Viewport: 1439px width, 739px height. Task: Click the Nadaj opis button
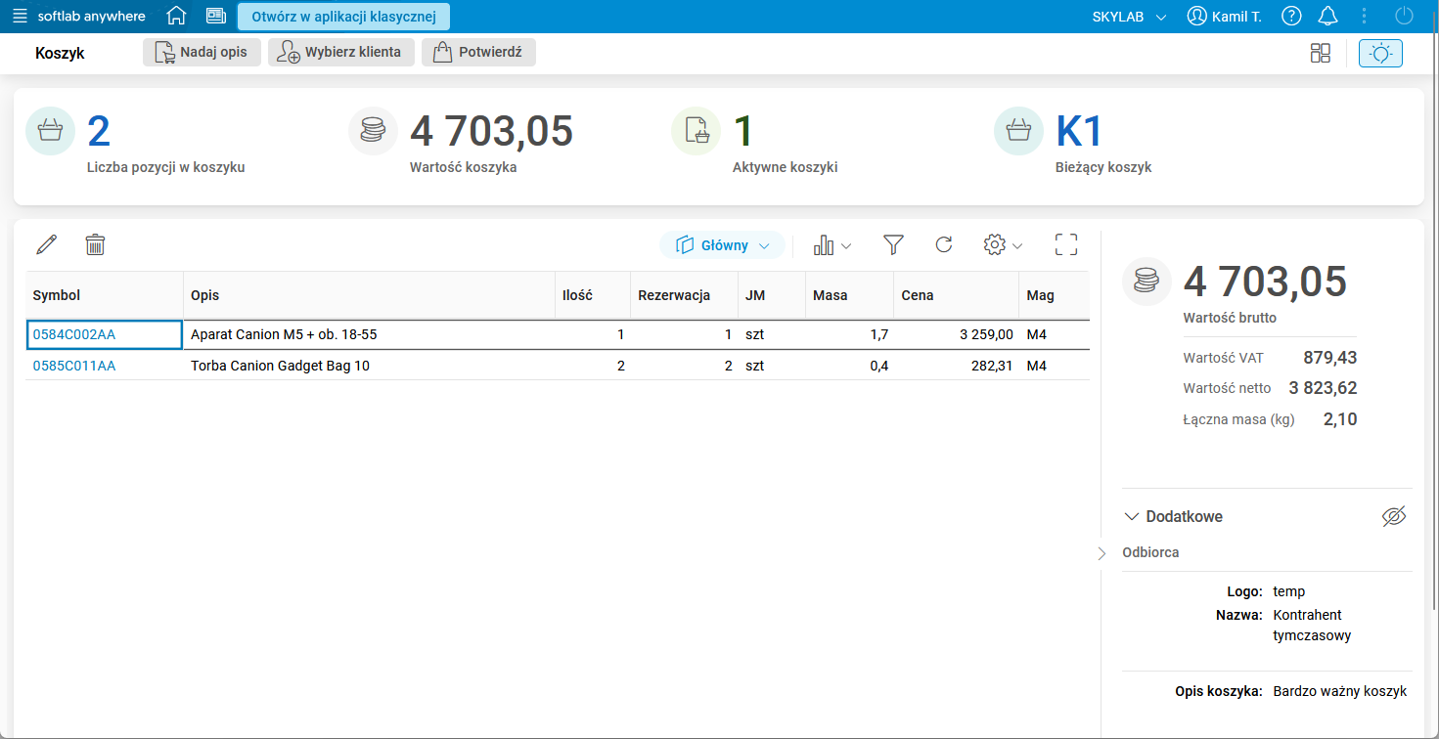(202, 53)
